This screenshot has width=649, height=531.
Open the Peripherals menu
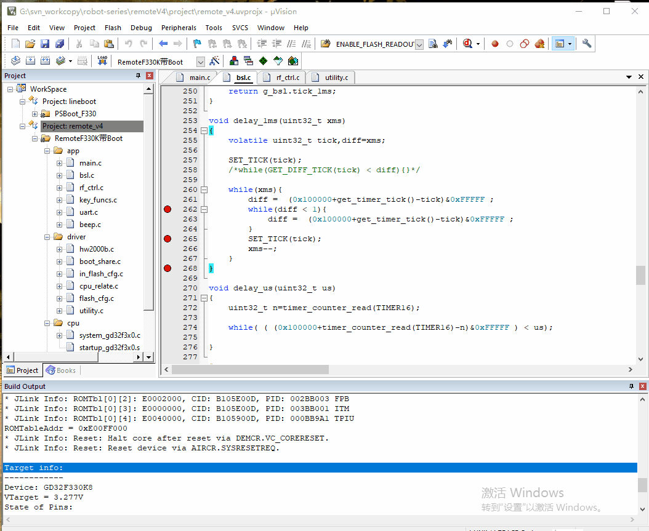(x=179, y=28)
